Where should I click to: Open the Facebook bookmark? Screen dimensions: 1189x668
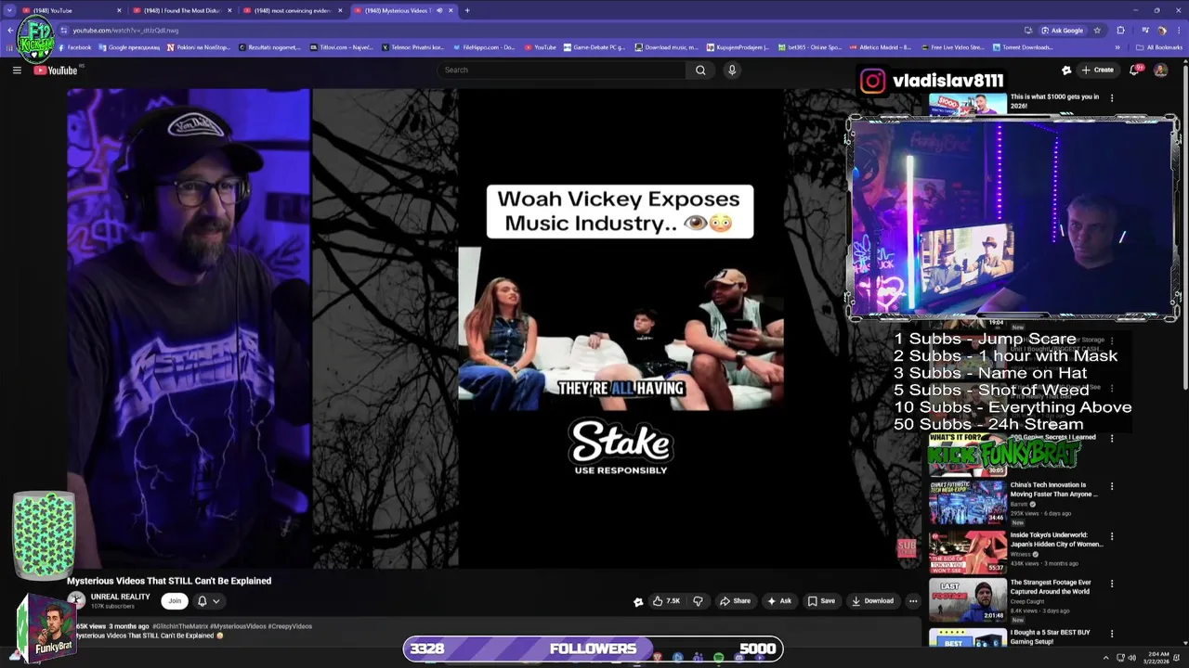click(73, 47)
